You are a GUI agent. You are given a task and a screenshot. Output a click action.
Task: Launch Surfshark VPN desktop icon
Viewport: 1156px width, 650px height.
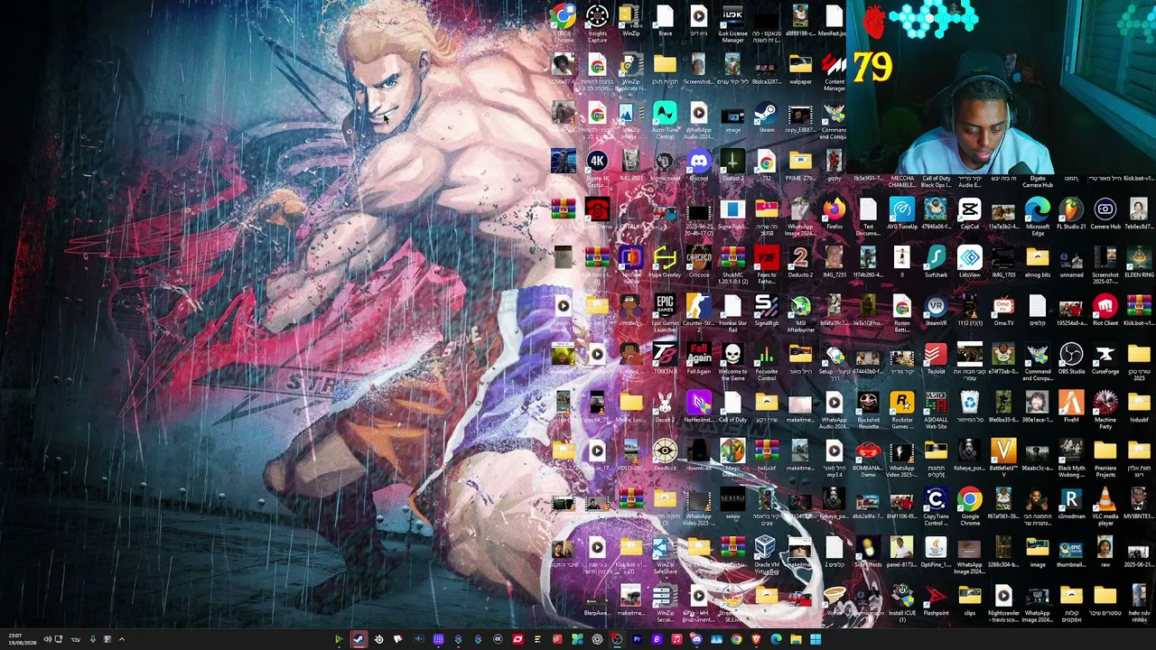coord(936,264)
